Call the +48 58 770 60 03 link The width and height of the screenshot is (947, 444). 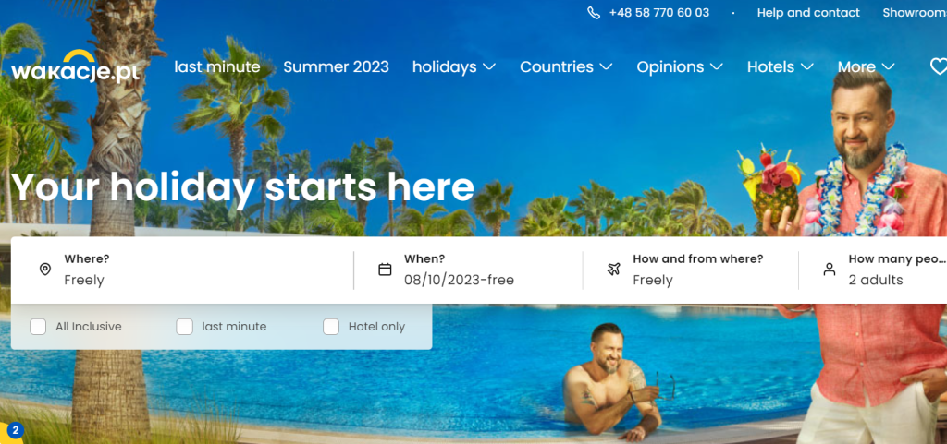(x=658, y=13)
